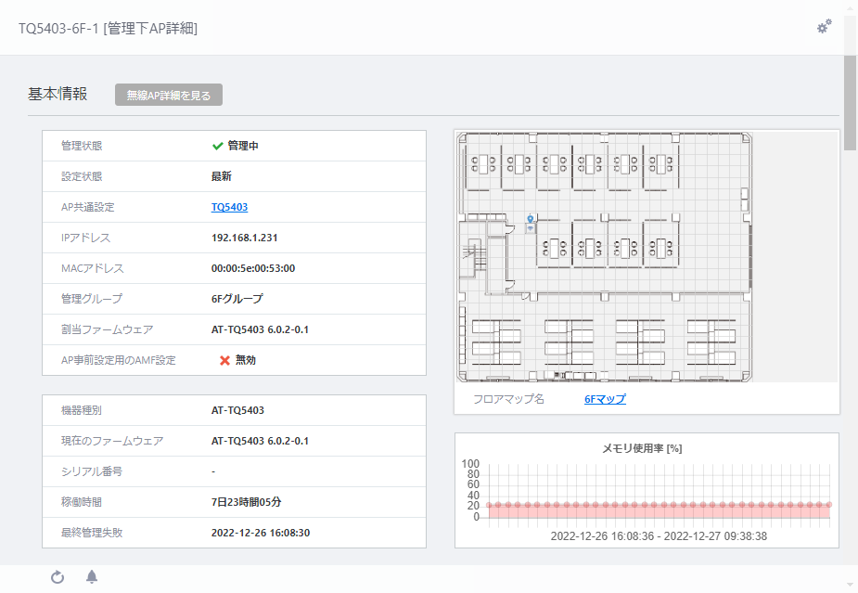
Task: Click the wireless AP icon under the map pin
Action: click(531, 229)
